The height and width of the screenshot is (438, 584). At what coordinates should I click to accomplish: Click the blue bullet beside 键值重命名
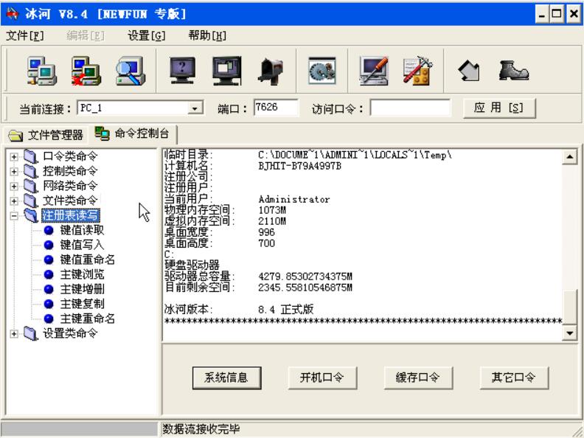pos(49,260)
